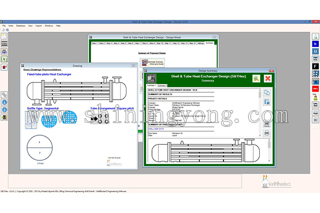Open the blue information icon
The width and height of the screenshot is (320, 213).
(x=4, y=102)
